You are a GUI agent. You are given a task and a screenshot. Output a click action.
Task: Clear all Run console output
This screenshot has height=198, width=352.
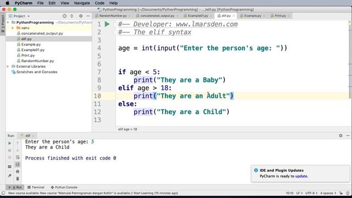(x=18, y=179)
